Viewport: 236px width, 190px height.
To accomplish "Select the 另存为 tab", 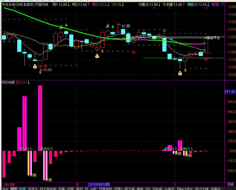I will tap(33, 189).
